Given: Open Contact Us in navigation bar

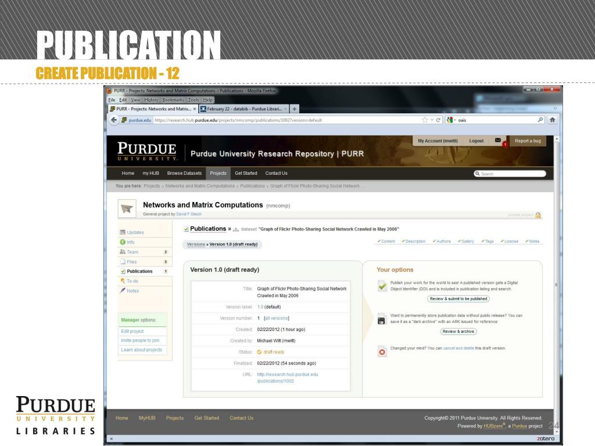Looking at the screenshot, I should coord(276,173).
